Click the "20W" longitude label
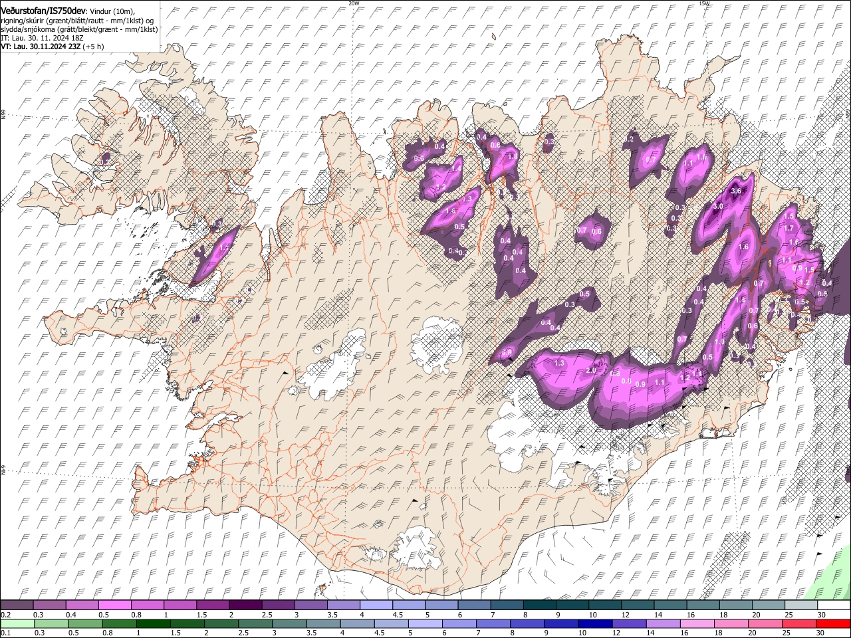The height and width of the screenshot is (638, 851). [x=354, y=3]
